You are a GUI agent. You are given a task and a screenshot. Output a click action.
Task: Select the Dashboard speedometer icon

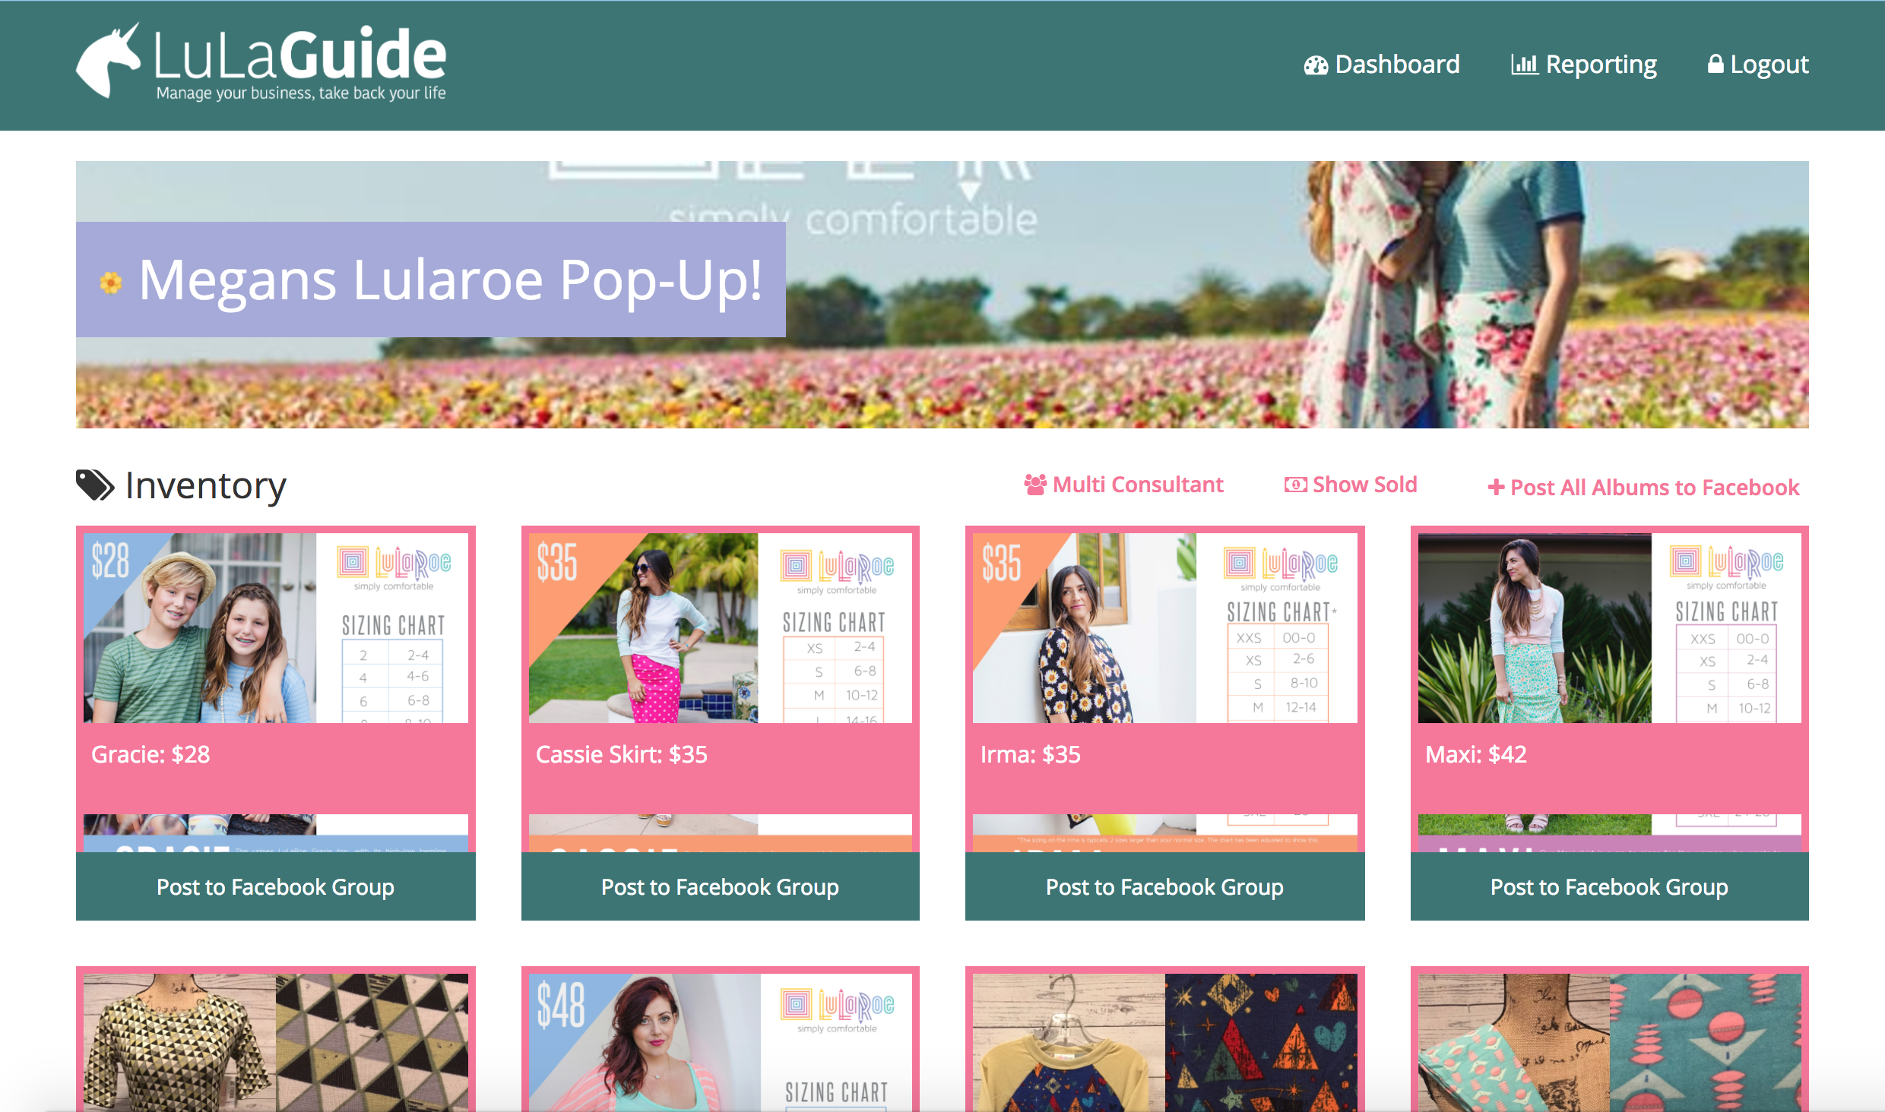tap(1317, 65)
